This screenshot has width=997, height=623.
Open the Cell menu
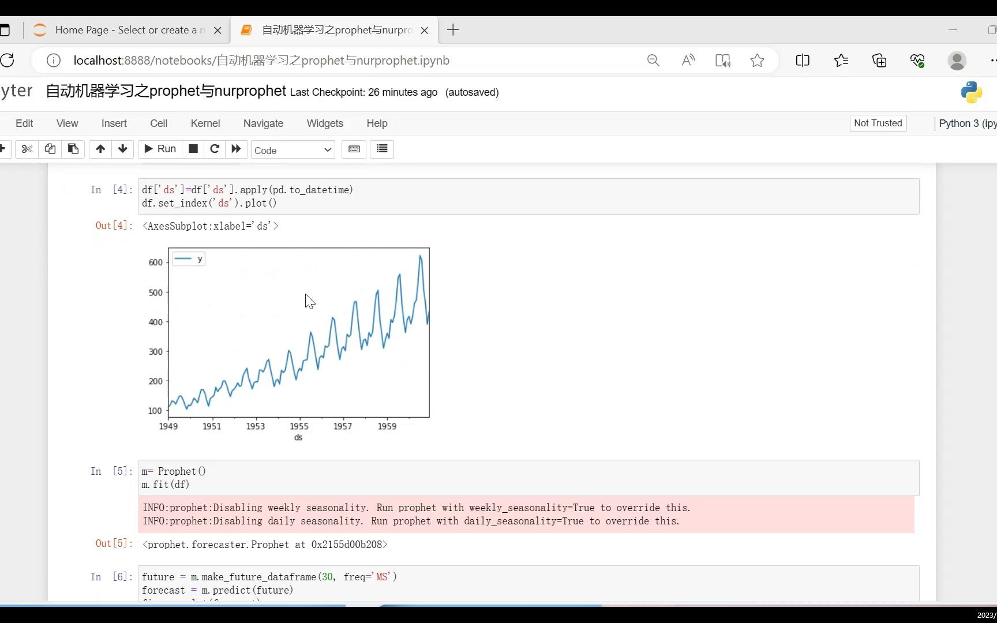159,123
